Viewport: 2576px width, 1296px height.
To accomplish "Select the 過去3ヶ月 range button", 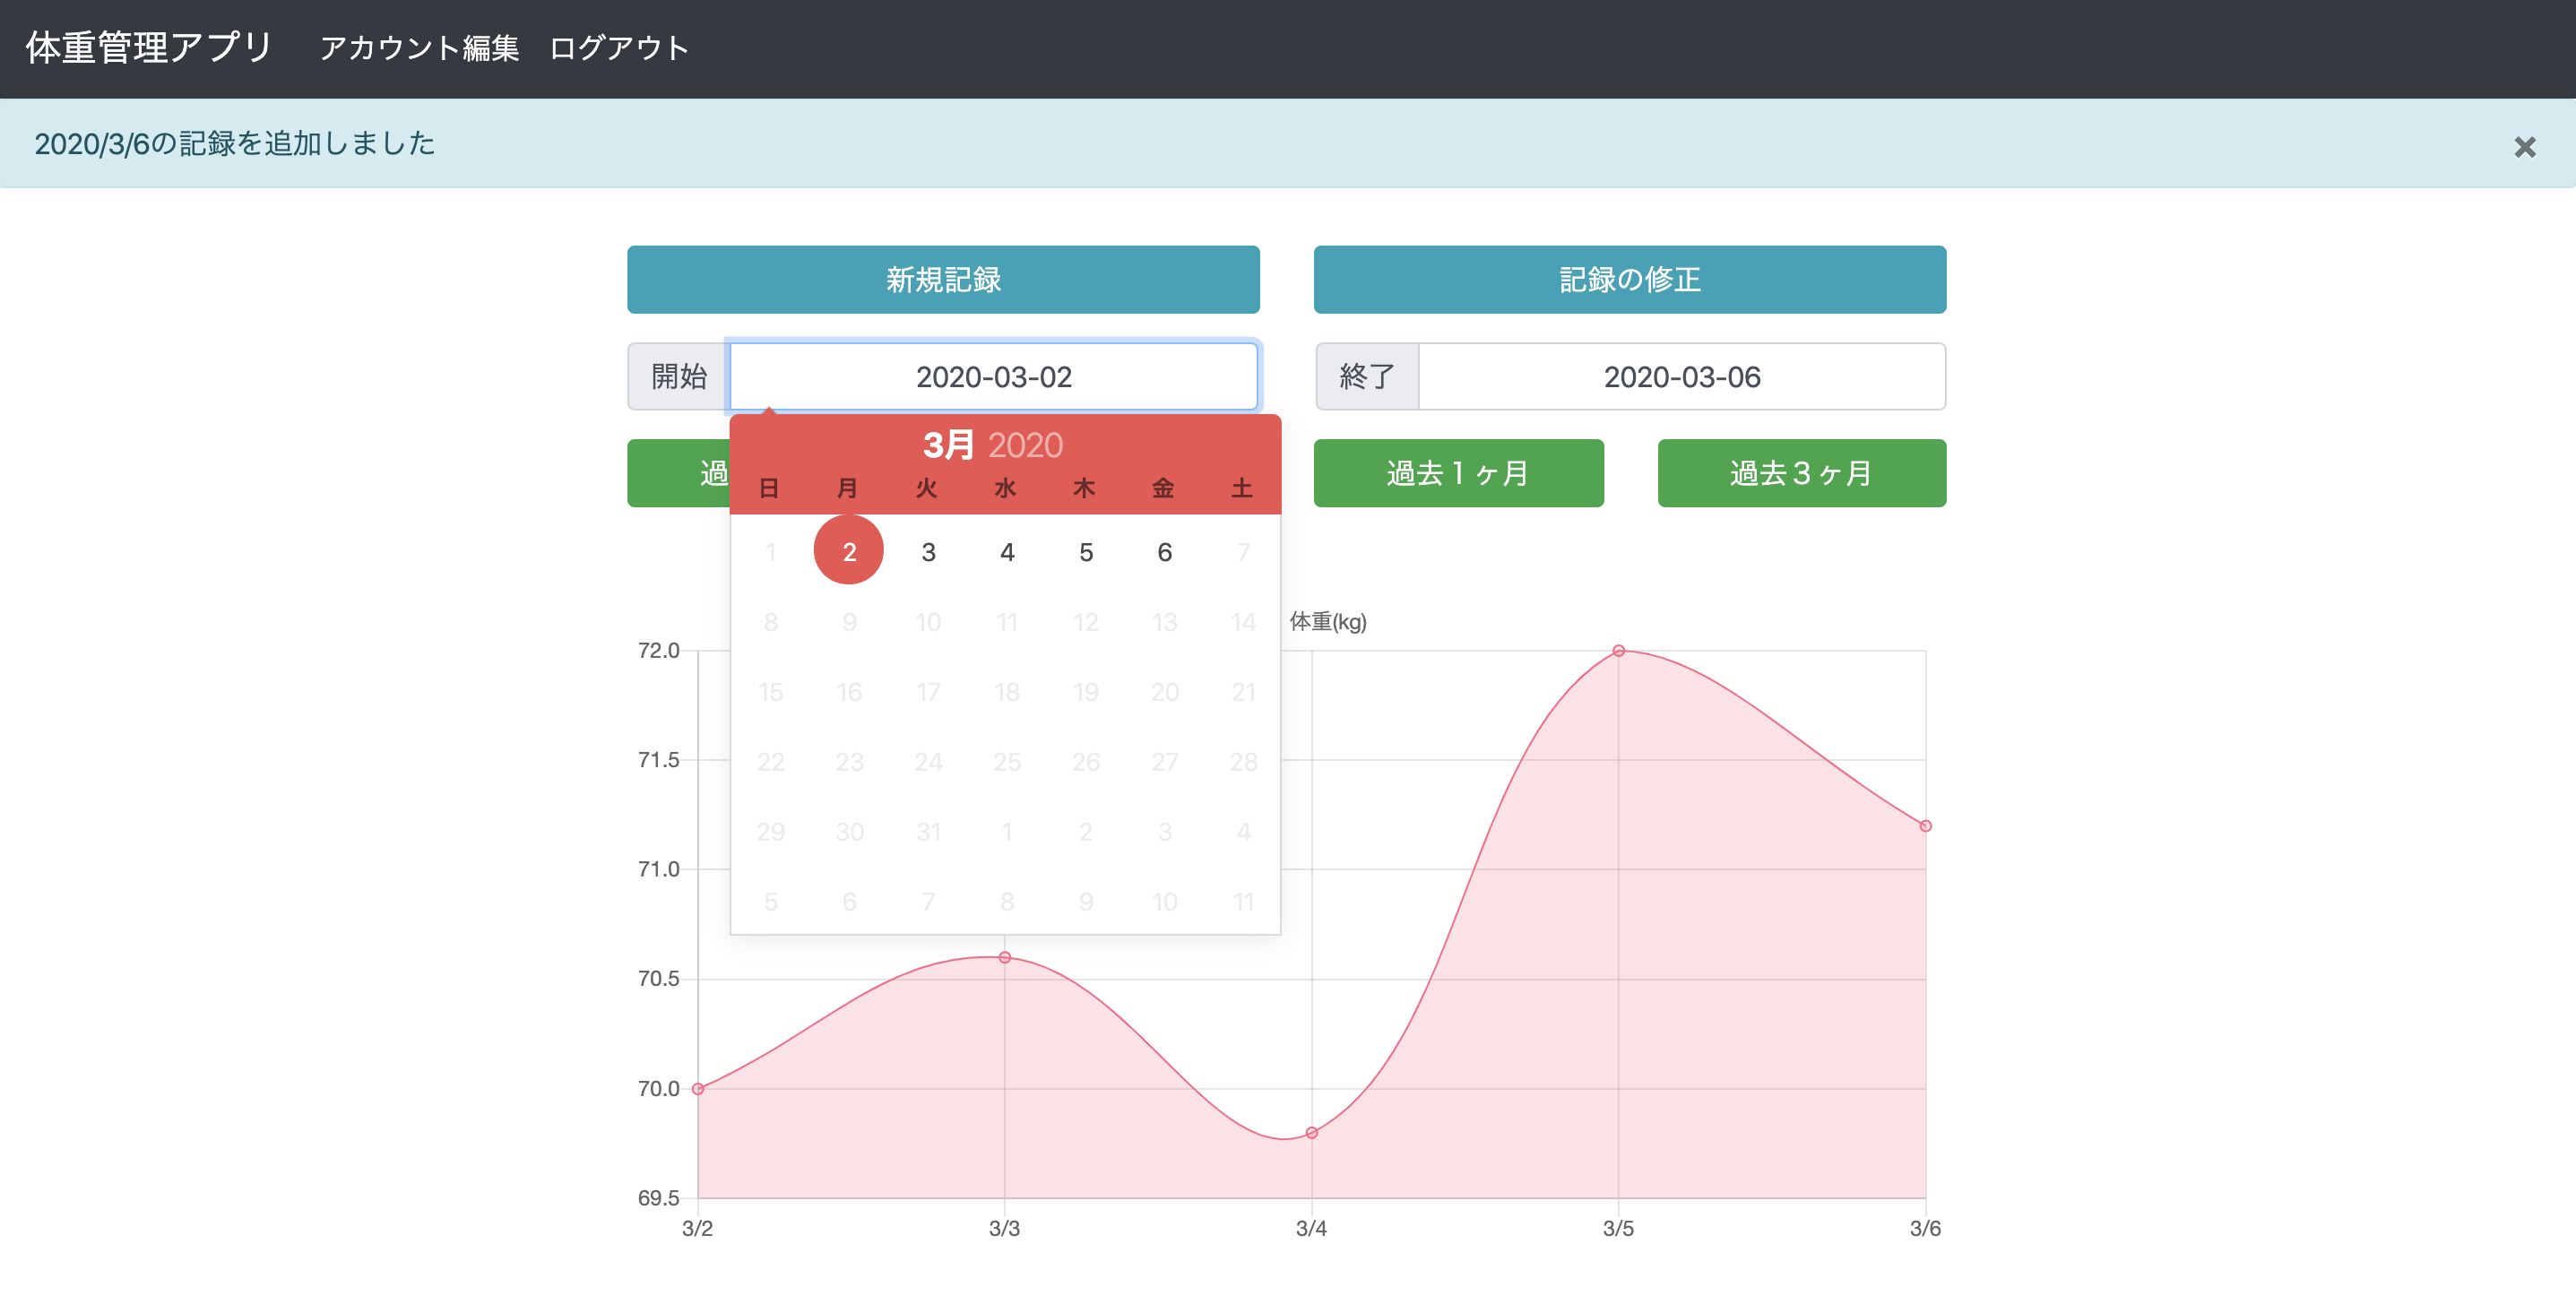I will [1800, 473].
